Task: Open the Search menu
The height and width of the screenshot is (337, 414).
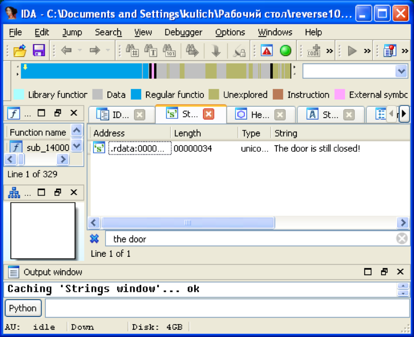Action: 108,32
